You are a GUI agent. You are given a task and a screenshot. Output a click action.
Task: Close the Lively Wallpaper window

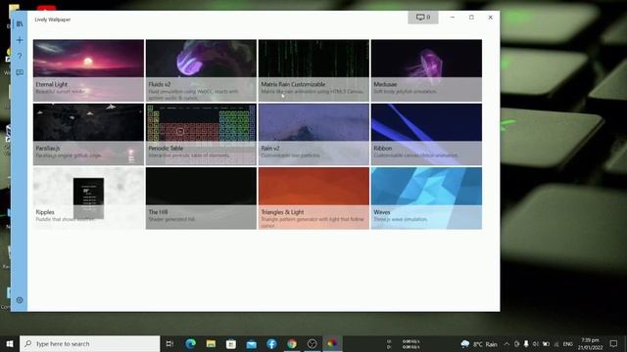(490, 18)
